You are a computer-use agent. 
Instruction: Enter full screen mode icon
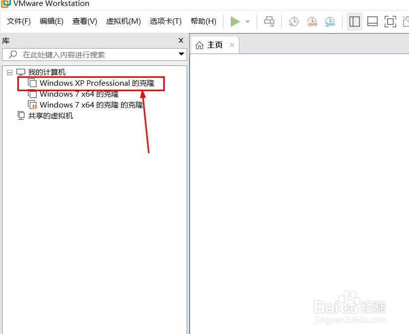[x=390, y=22]
